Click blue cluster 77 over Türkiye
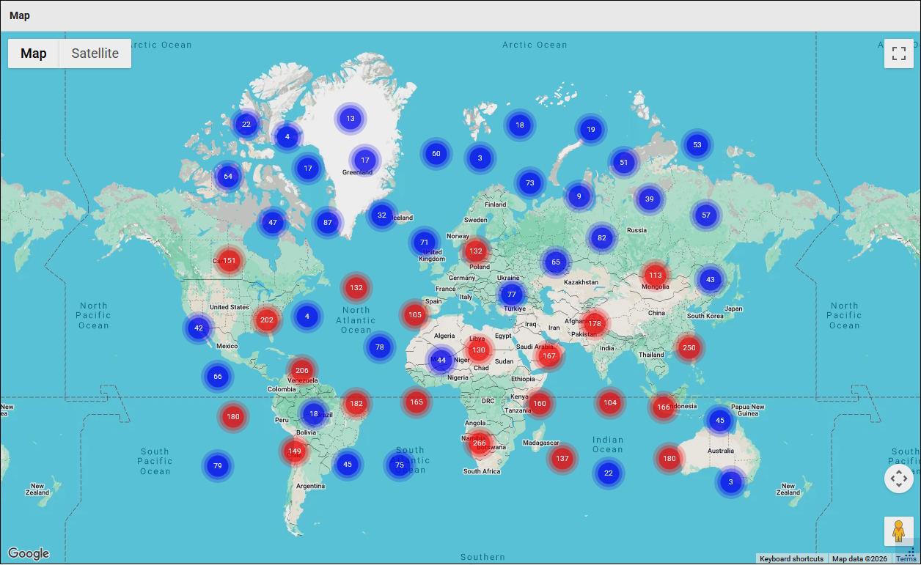The image size is (921, 565). click(512, 295)
